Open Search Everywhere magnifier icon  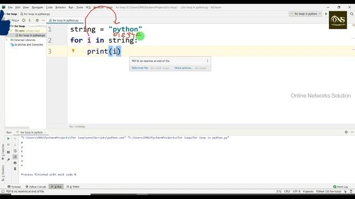pyautogui.click(x=352, y=14)
